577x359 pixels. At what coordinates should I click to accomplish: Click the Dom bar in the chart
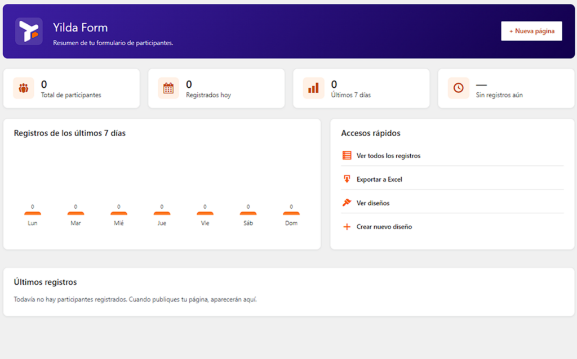point(291,213)
